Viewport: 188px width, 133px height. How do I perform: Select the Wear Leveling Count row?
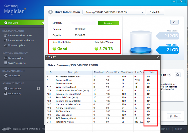tap(103, 87)
